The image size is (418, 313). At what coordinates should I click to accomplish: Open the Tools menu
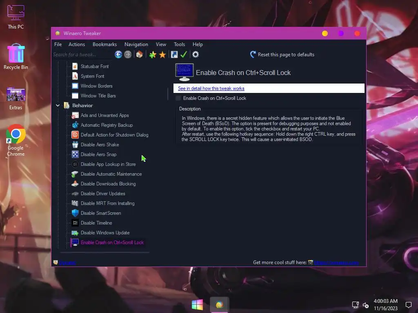pyautogui.click(x=180, y=44)
